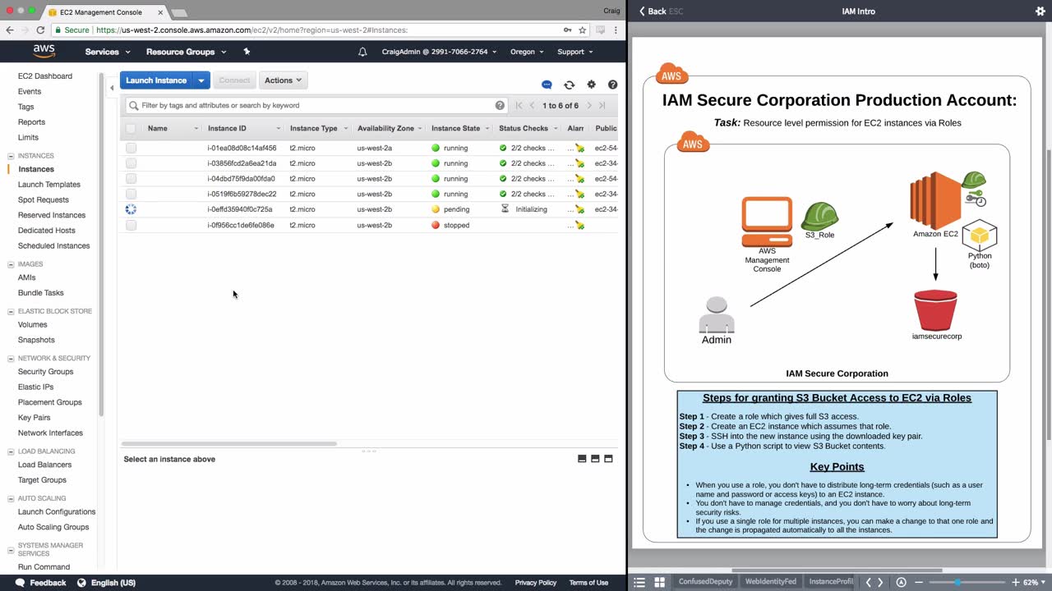Collapse the EC2 sidebar navigation pane arrow
Viewport: 1052px width, 591px height.
112,88
